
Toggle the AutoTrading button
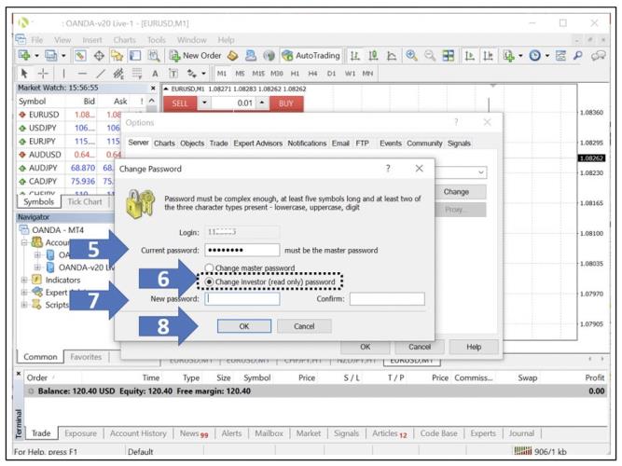tap(311, 56)
